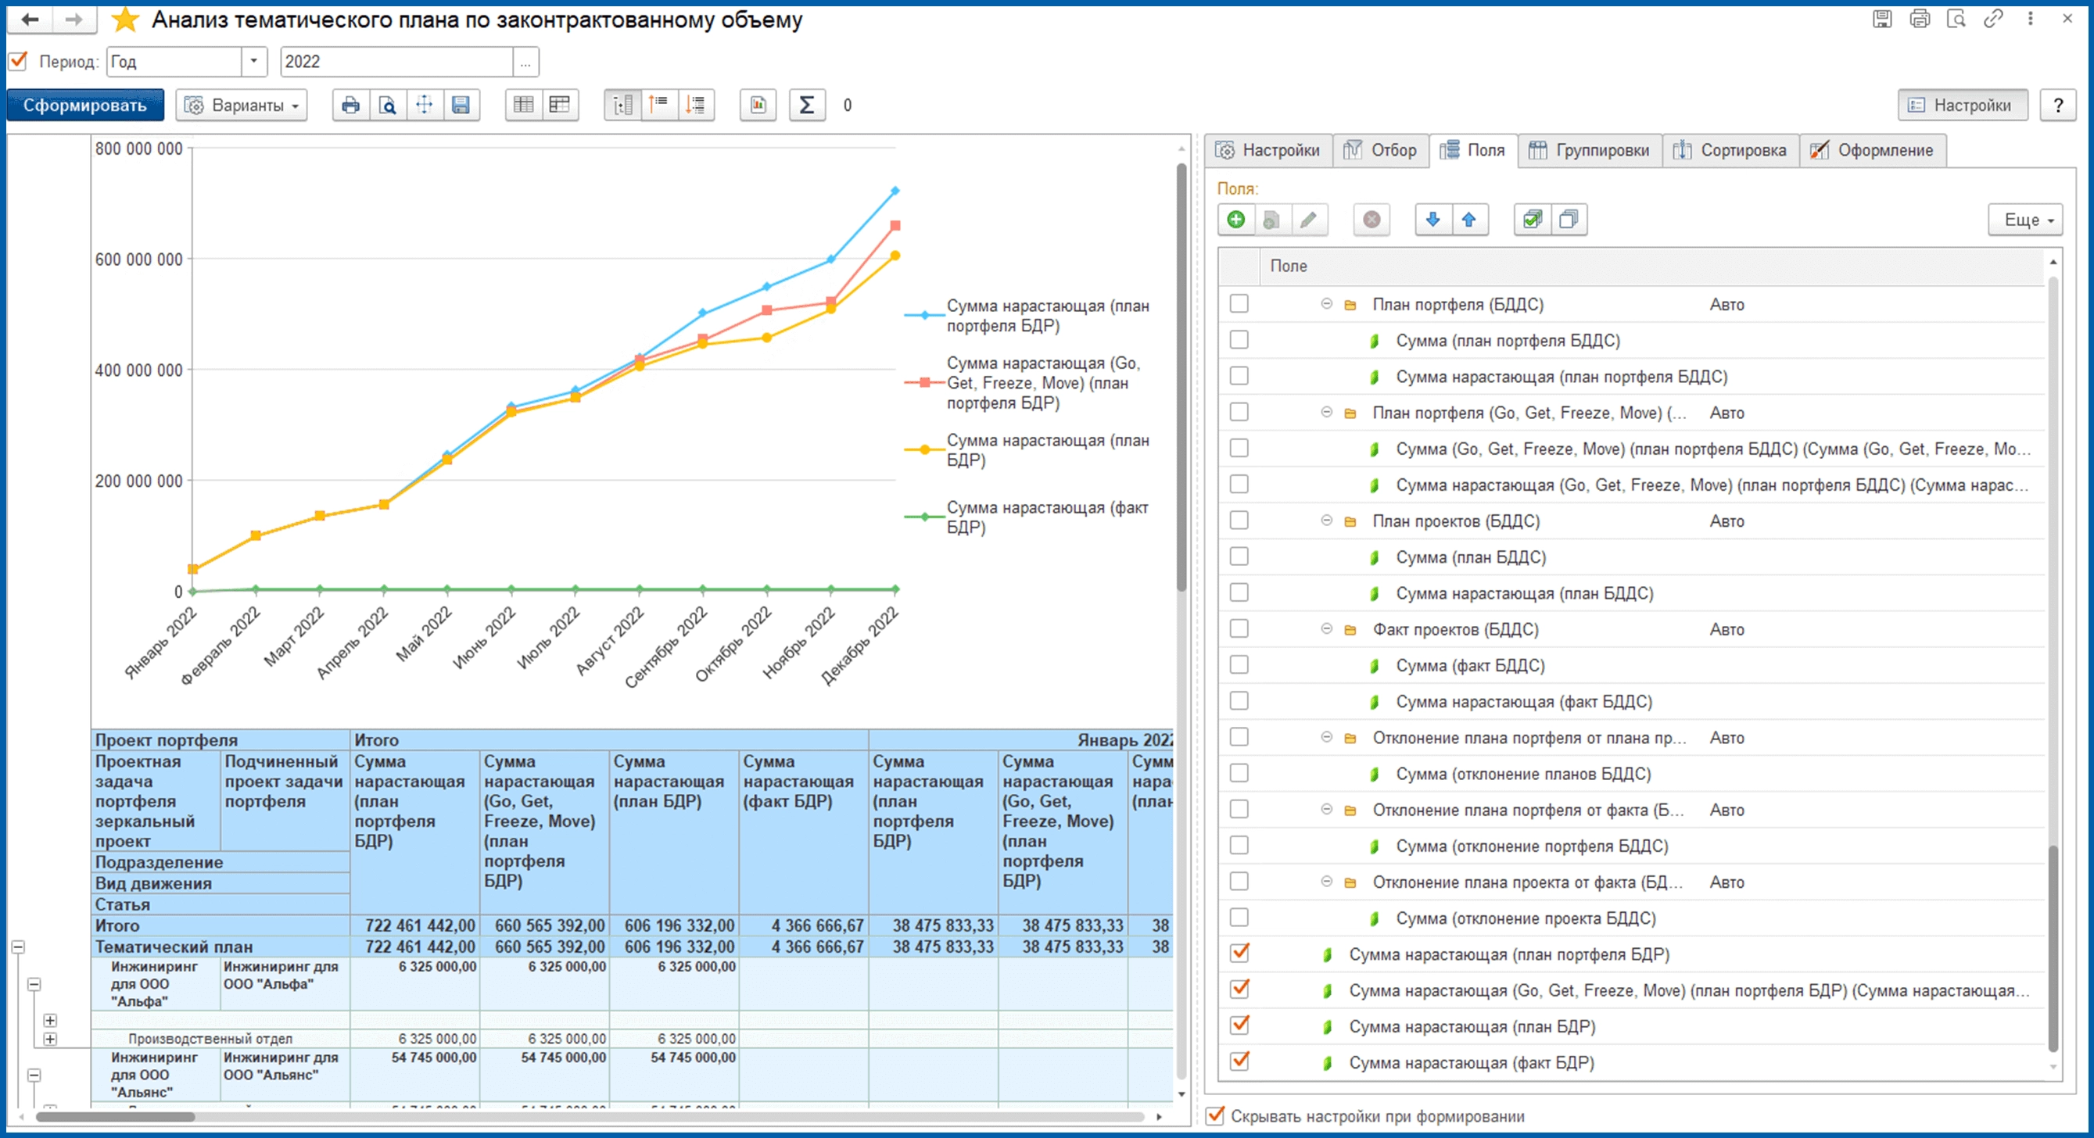This screenshot has height=1138, width=2094.
Task: Toggle Скрывать настройки при формировании checkbox
Action: tap(1214, 1115)
